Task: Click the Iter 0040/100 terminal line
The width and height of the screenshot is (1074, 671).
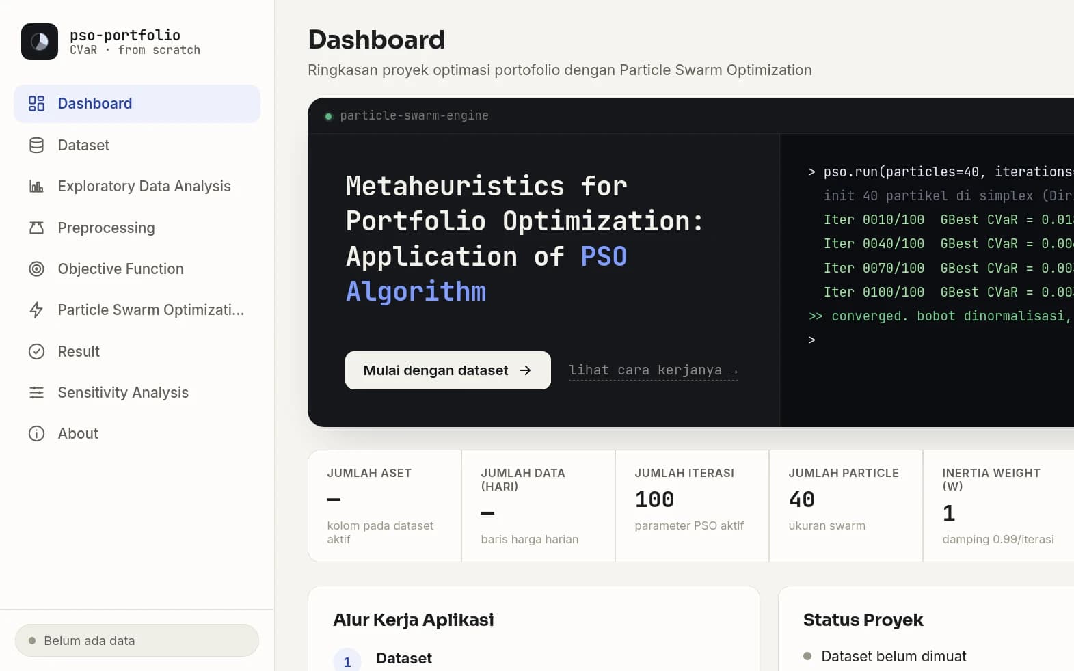Action: pyautogui.click(x=948, y=243)
